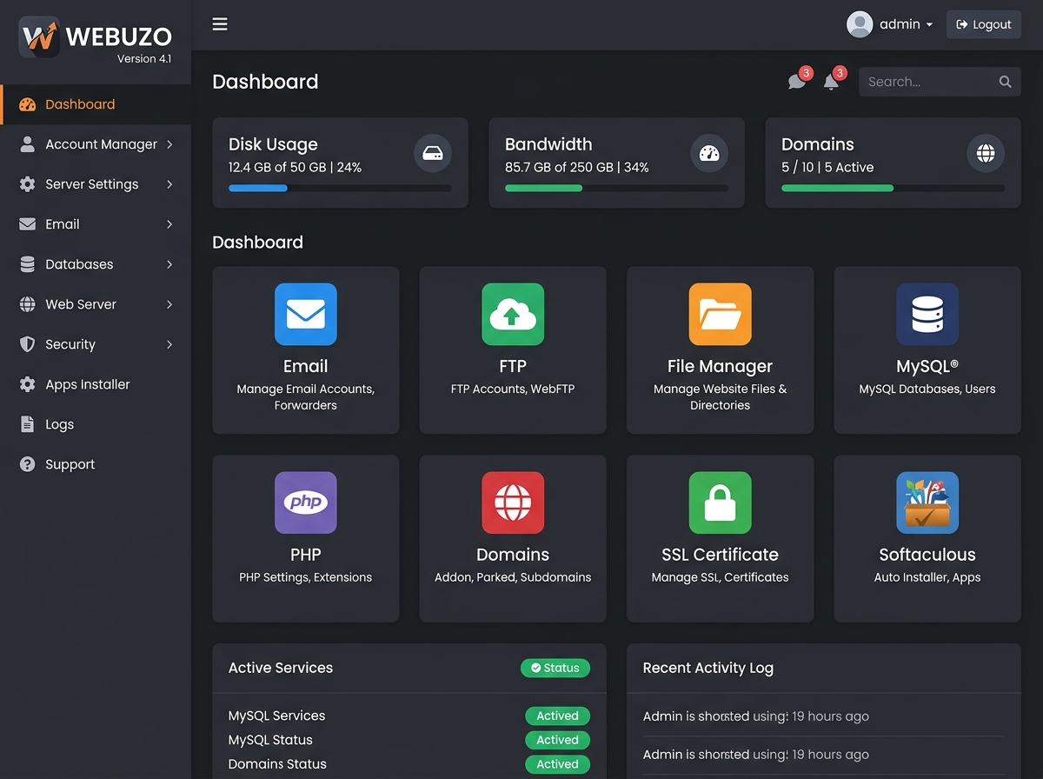The width and height of the screenshot is (1043, 779).
Task: Open the MySQL database icon
Action: point(927,315)
